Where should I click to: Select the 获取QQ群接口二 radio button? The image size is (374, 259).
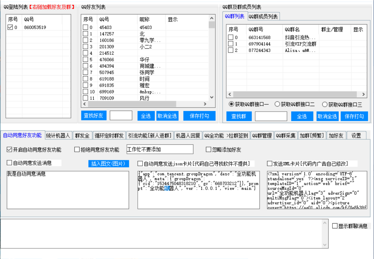(277, 104)
